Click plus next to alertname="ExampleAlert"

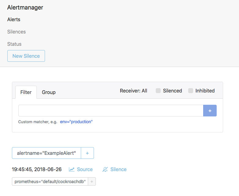tap(87, 153)
